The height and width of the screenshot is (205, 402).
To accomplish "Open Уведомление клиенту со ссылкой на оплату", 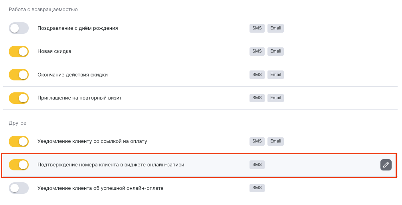I will (92, 141).
